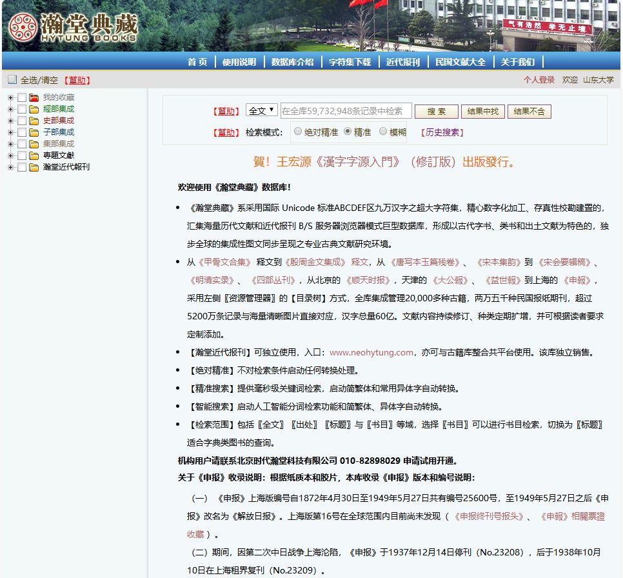Select the 經部集成 tree label

pos(59,109)
